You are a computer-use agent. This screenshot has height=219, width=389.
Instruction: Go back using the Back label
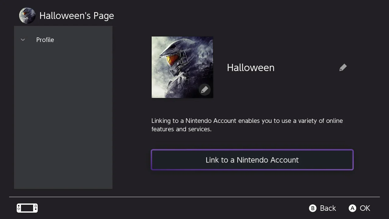(328, 208)
